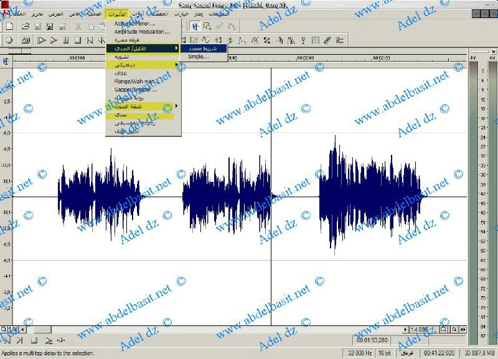Click the Open file folder icon
498x359 pixels.
point(26,26)
